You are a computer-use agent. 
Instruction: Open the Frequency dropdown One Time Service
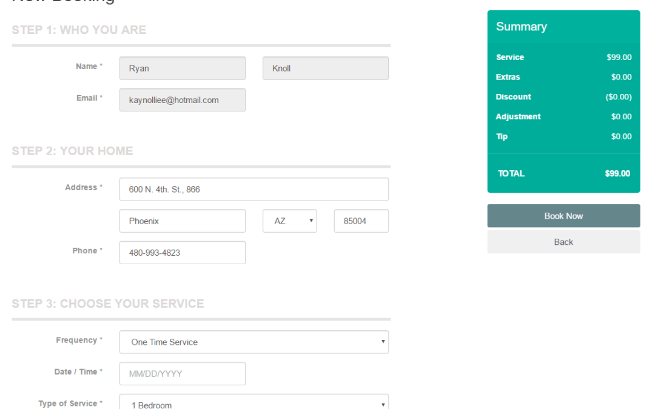pos(254,342)
